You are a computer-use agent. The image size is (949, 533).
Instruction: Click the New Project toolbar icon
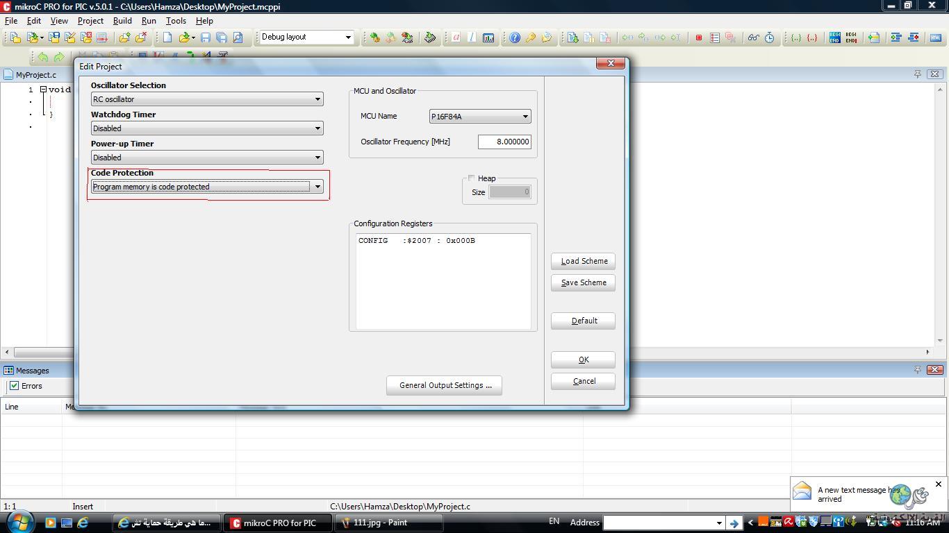click(15, 37)
